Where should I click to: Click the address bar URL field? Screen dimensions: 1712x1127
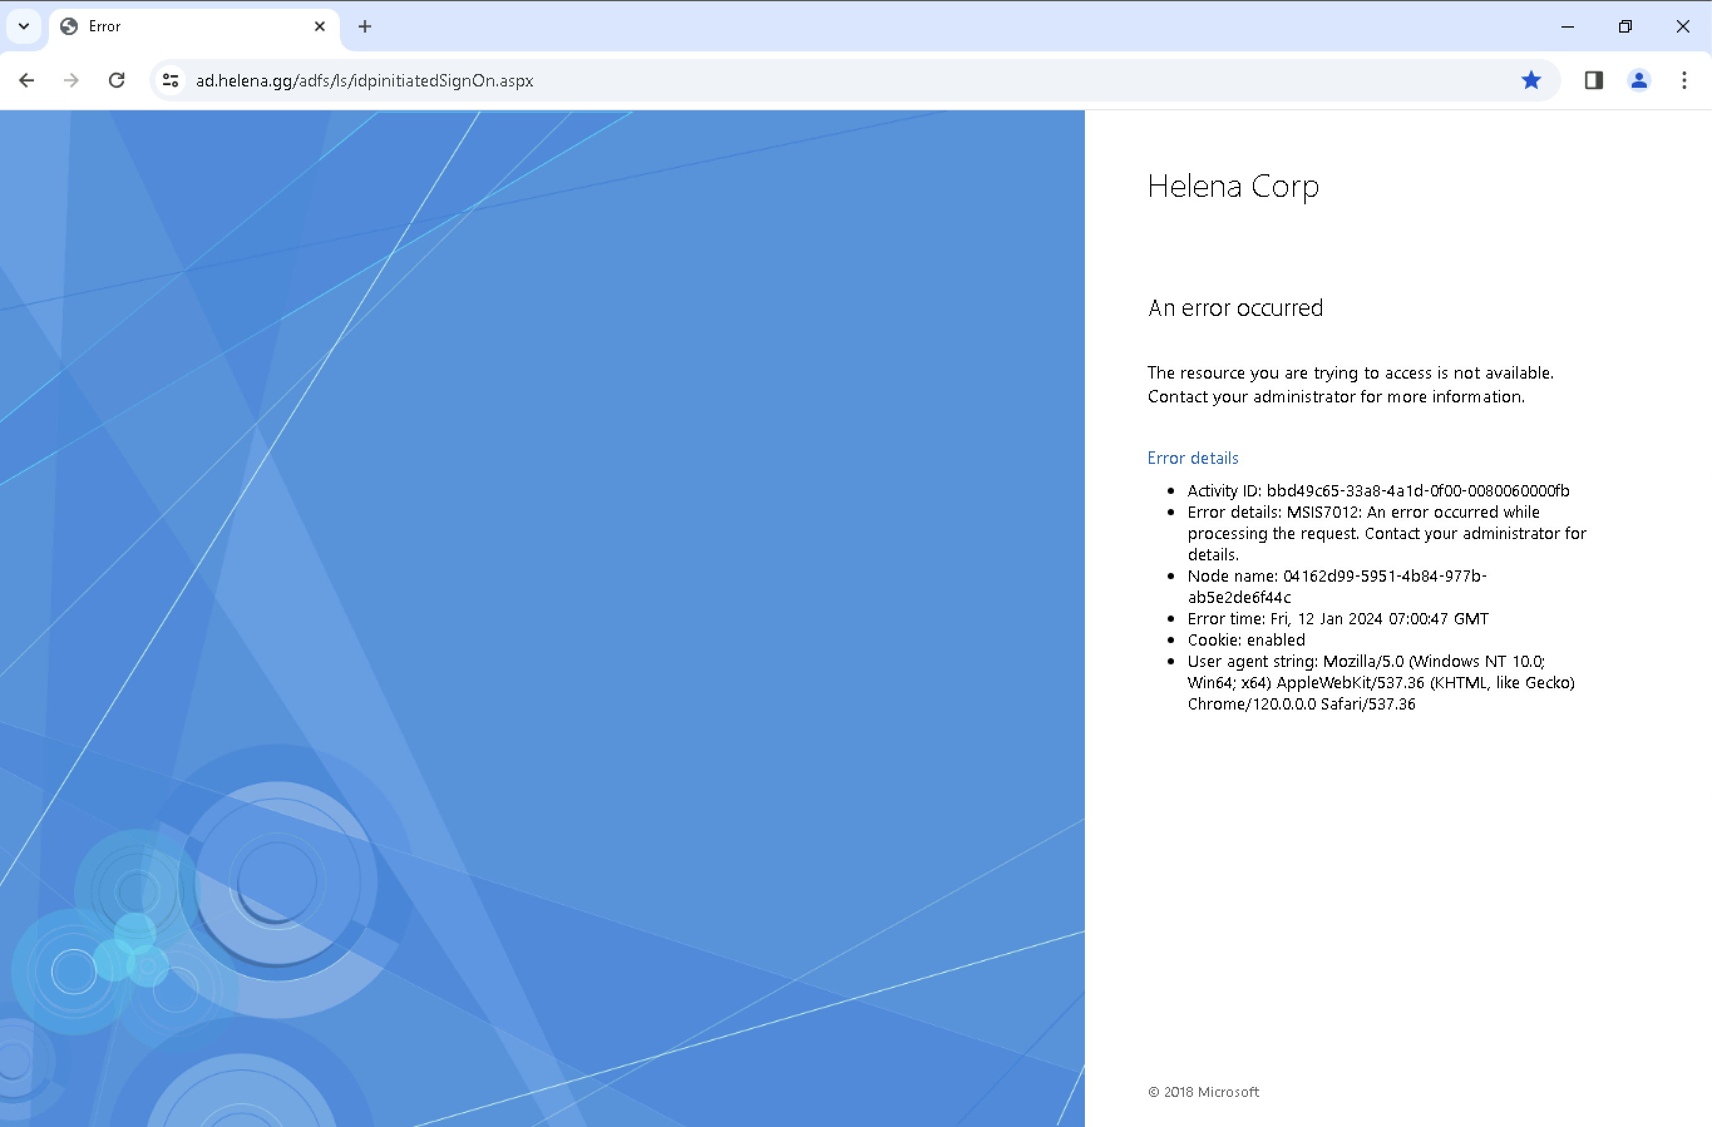click(x=791, y=81)
